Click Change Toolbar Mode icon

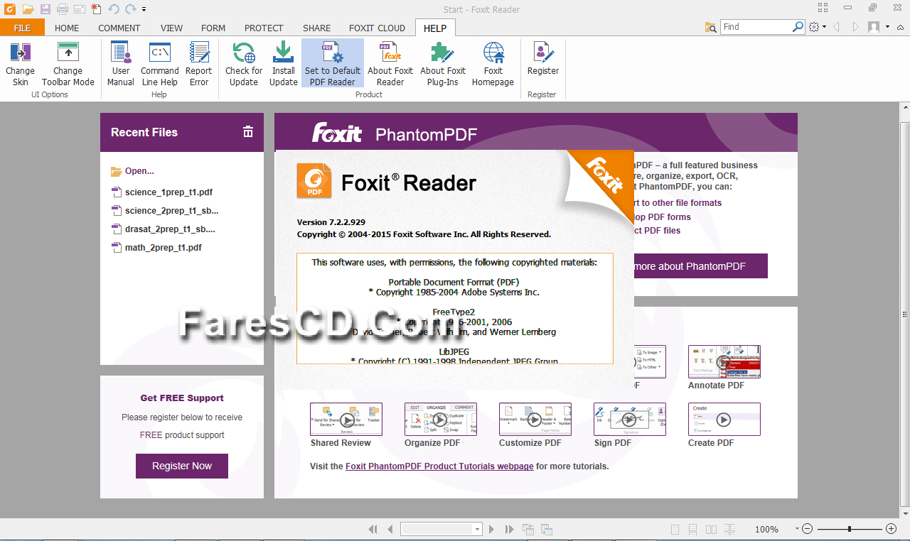[68, 53]
